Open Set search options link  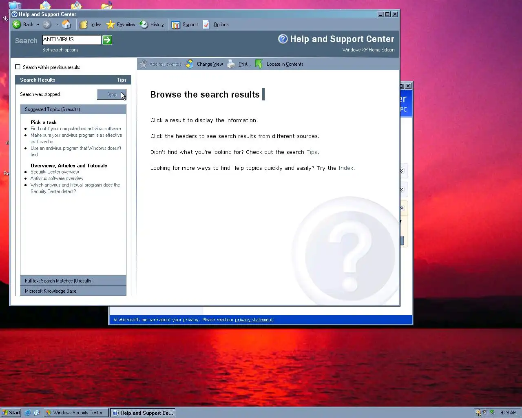coord(60,50)
